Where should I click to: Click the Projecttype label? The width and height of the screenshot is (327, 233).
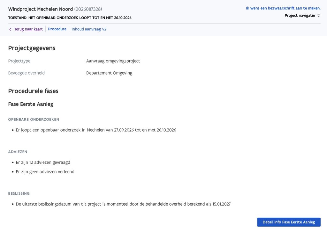click(x=19, y=61)
